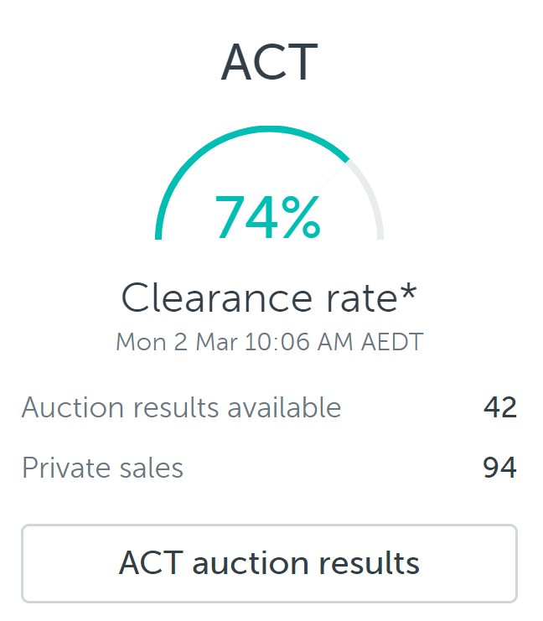Click the starting end of teal gauge
This screenshot has width=543, height=621.
pos(158,236)
